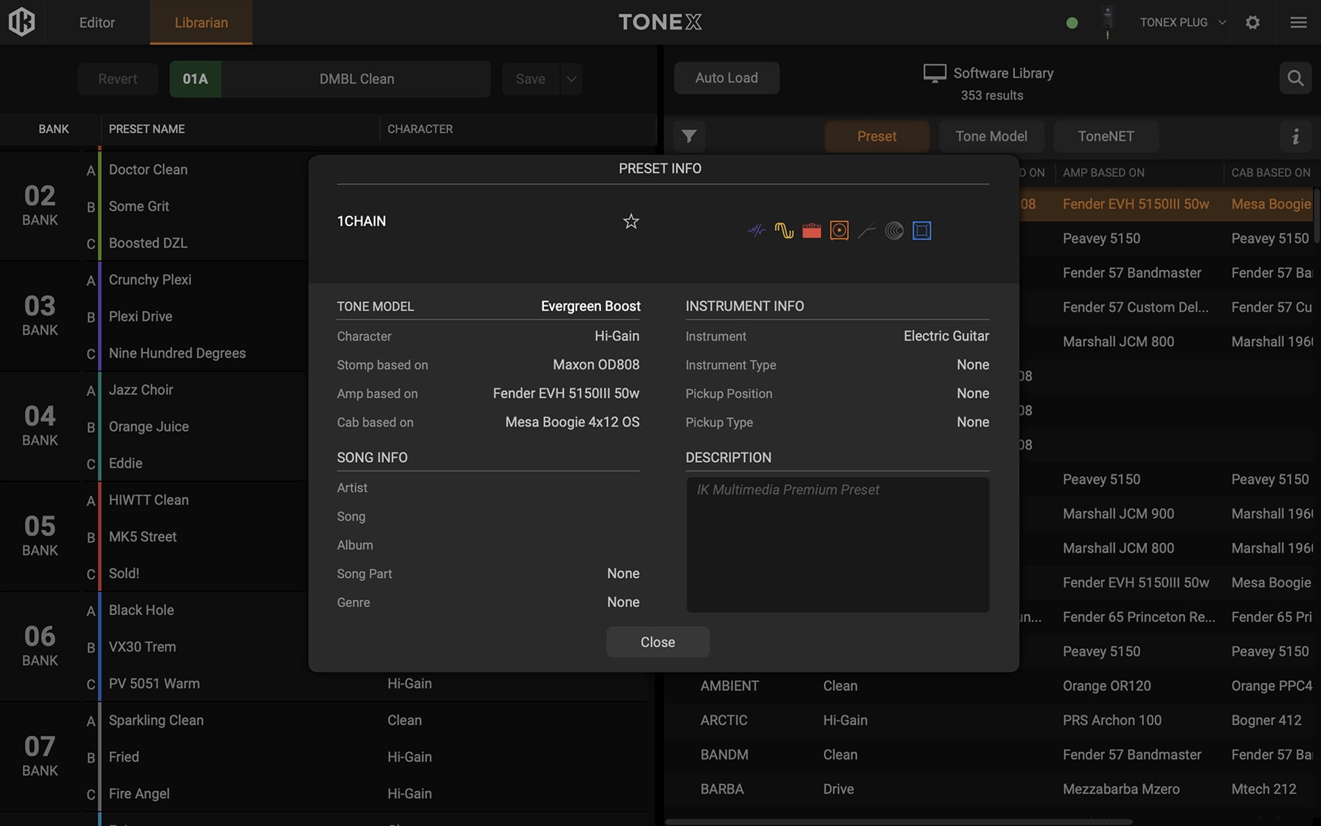Open the hamburger main menu
1321x826 pixels.
point(1298,22)
